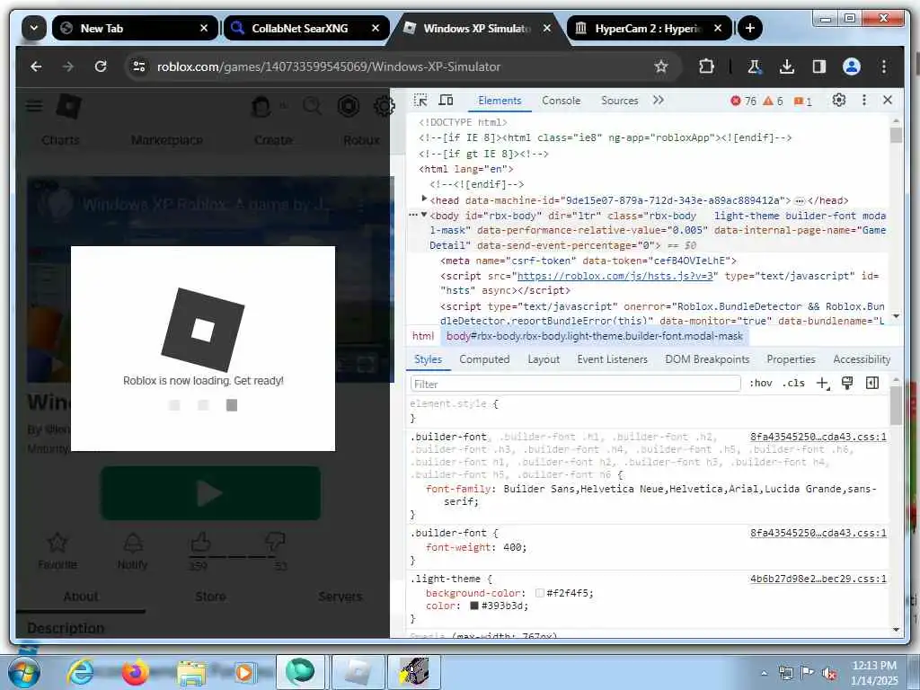Switch to the Event Listeners tab

coord(612,359)
